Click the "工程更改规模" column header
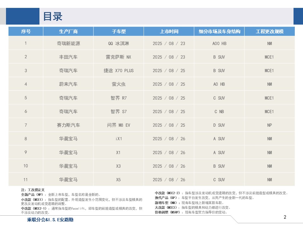This screenshot has height=227, width=303. tap(270, 32)
